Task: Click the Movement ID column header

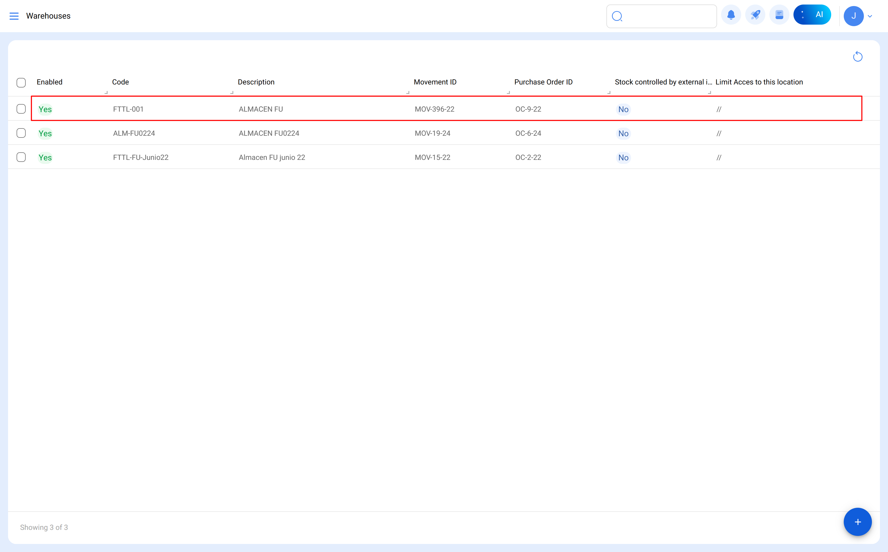Action: point(435,82)
